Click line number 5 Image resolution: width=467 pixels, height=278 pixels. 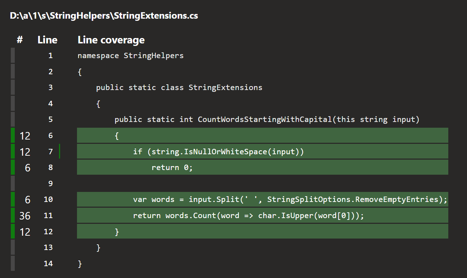point(50,119)
